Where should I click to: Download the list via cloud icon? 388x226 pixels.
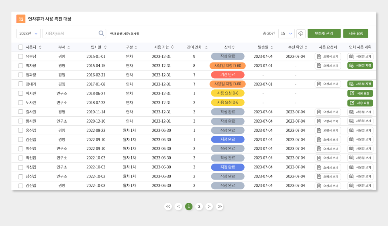[x=301, y=33]
